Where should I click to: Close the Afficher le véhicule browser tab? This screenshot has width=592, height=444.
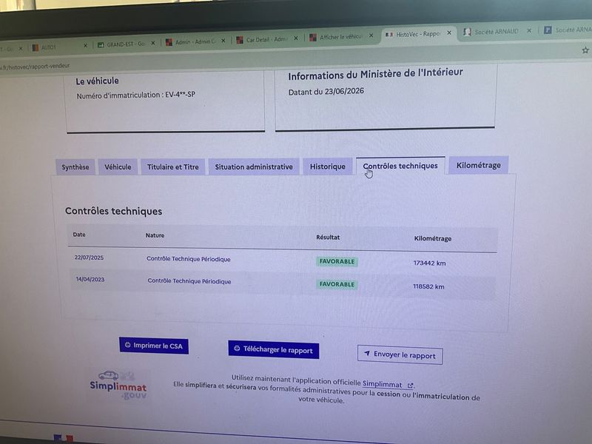point(371,36)
